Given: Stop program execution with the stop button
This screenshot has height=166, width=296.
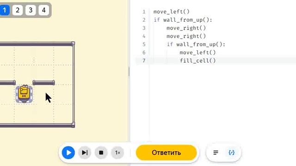Looking at the screenshot, I should pyautogui.click(x=101, y=153).
